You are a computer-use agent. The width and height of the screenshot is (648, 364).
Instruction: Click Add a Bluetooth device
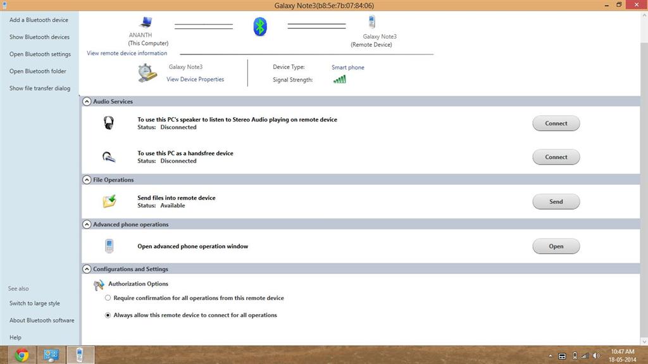(x=39, y=20)
